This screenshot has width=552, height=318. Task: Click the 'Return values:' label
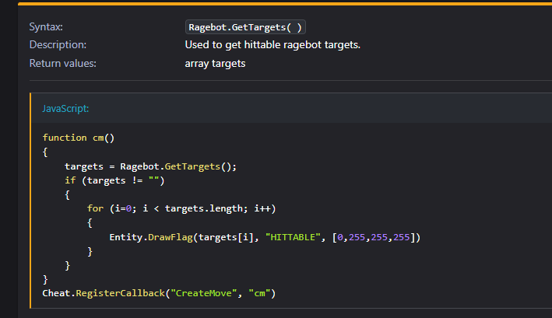pos(62,64)
